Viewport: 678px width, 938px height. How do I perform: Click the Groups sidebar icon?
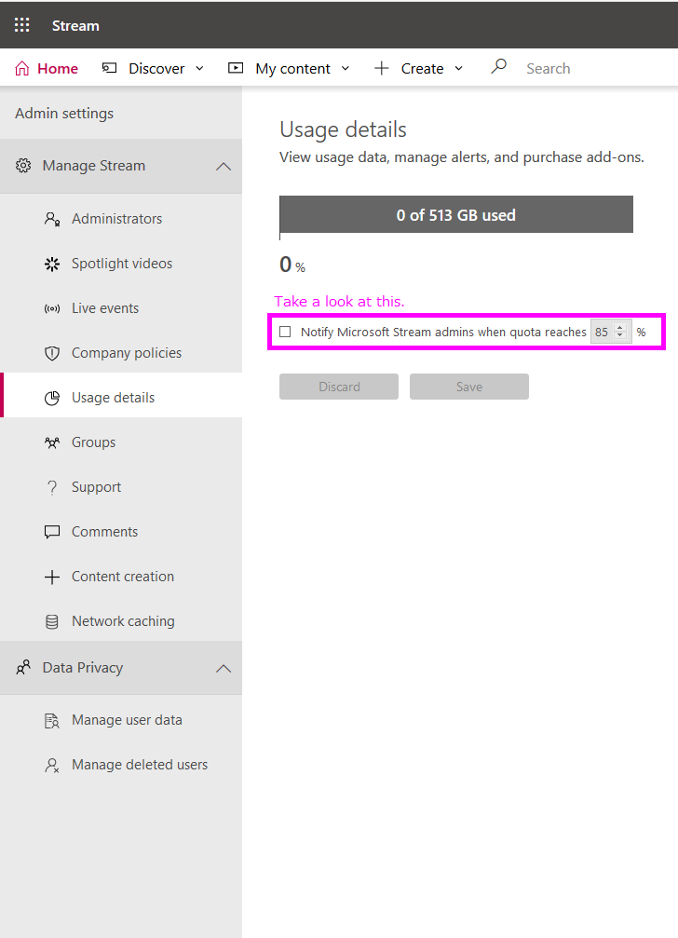click(x=52, y=442)
